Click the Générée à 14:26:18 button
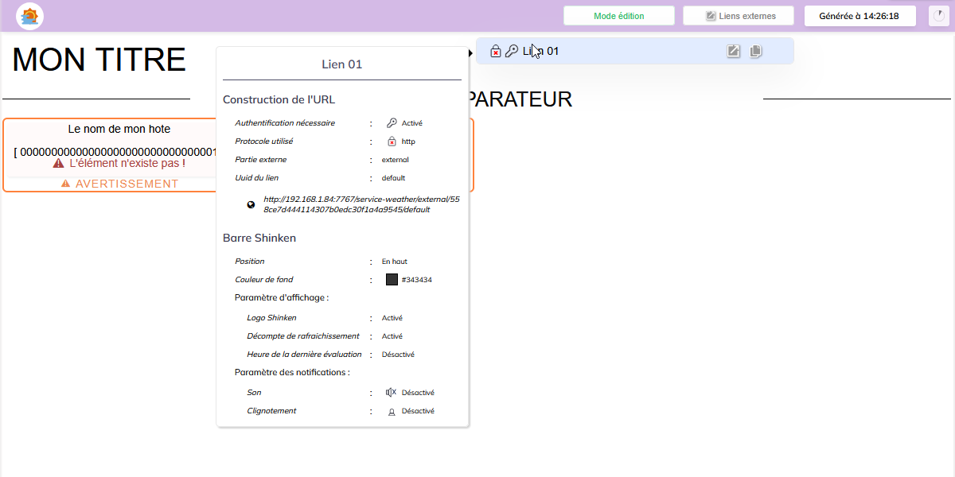 point(859,16)
